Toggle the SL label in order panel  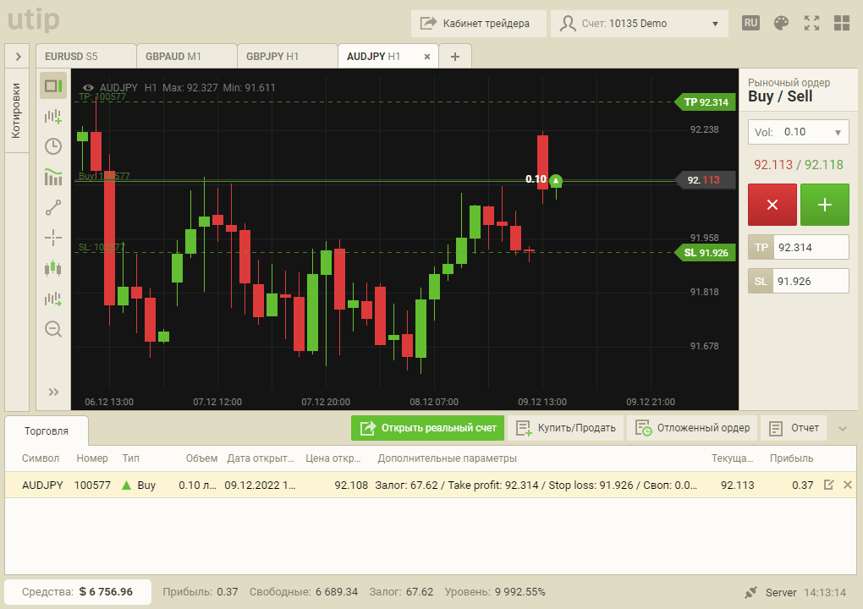point(761,281)
